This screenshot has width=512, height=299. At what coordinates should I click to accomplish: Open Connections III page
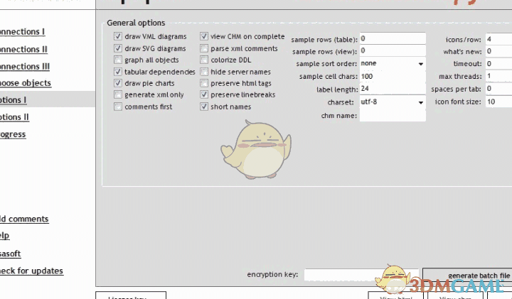point(25,66)
